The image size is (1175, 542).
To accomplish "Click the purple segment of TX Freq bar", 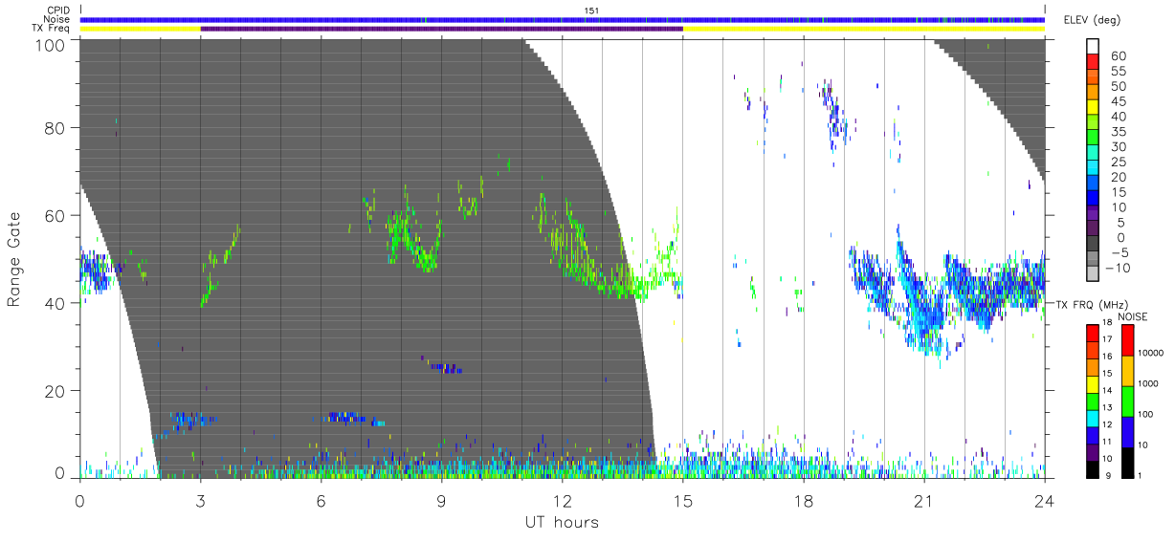I will [x=441, y=29].
